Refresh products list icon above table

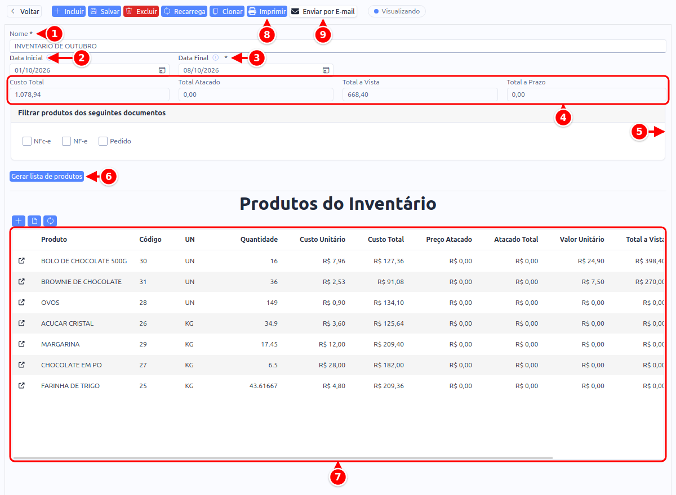(50, 221)
